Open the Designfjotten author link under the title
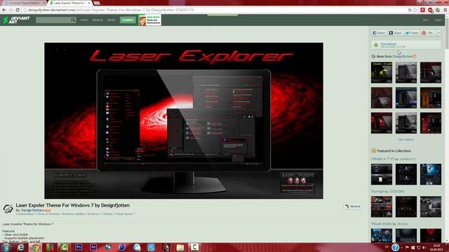 tap(32, 210)
